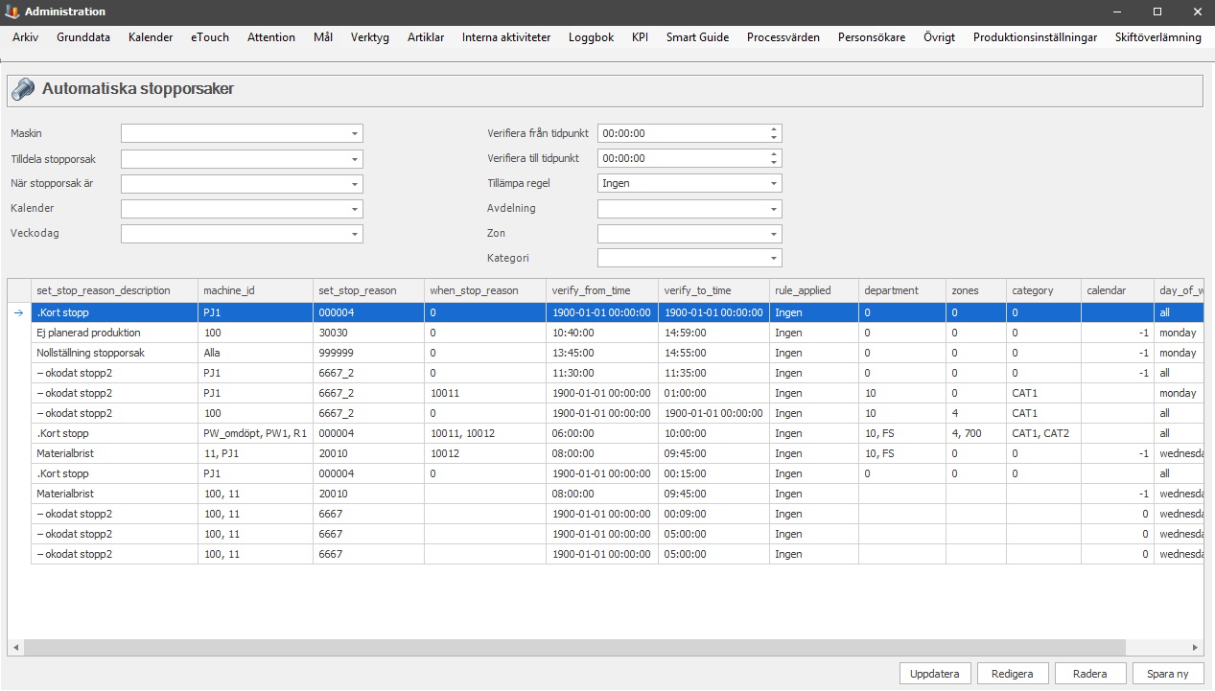Click the row selector arrow of first row
1215x691 pixels.
pyautogui.click(x=18, y=312)
